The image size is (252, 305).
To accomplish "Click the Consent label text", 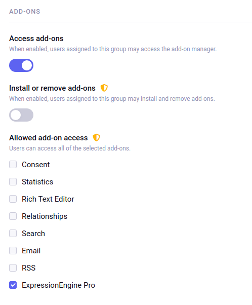I will (x=36, y=165).
